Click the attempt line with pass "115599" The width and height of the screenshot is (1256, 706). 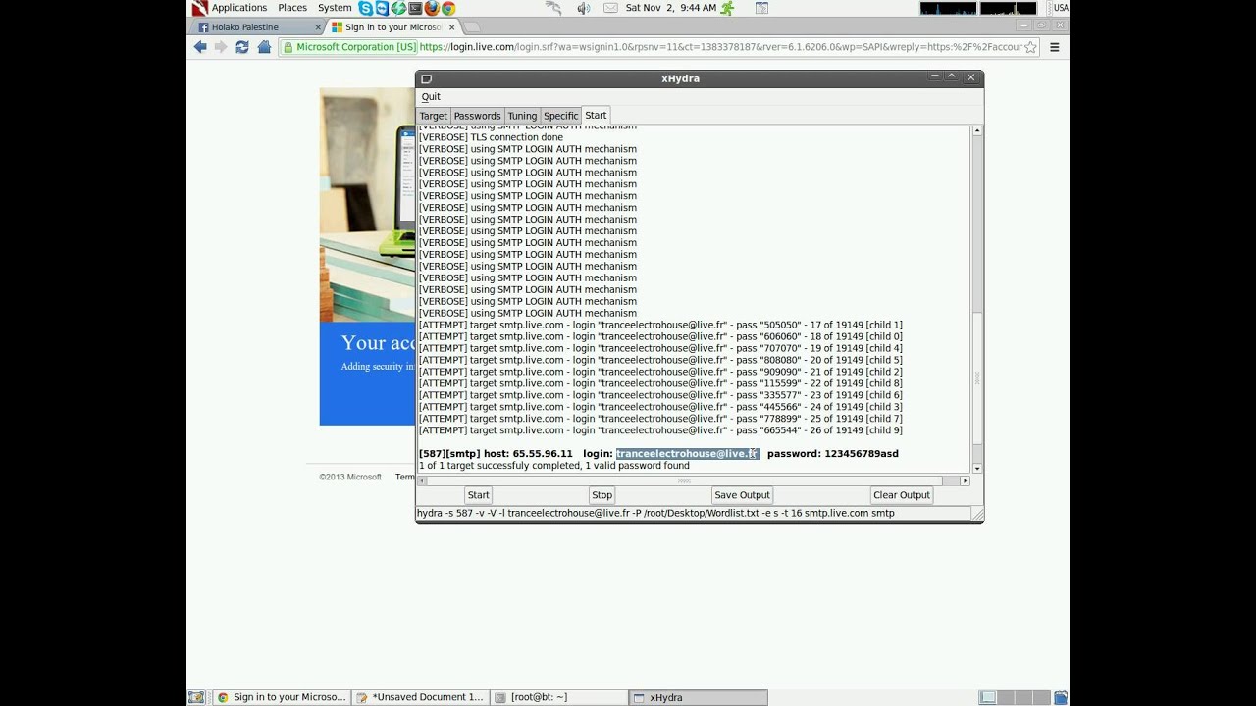coord(660,383)
